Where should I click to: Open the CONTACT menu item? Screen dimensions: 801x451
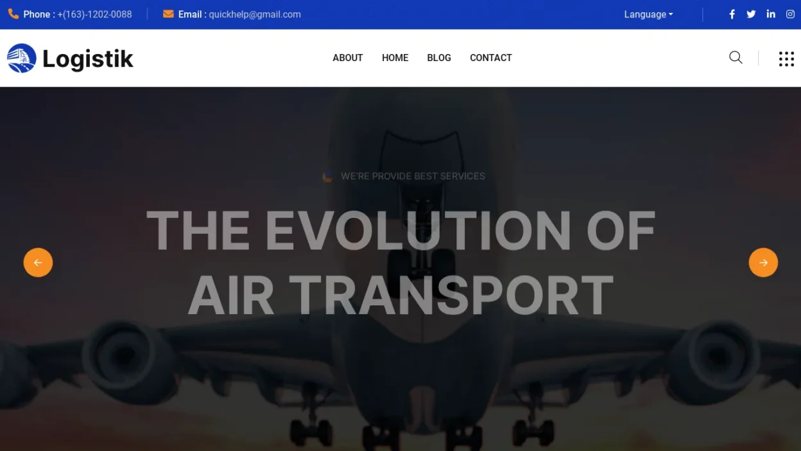(x=491, y=58)
